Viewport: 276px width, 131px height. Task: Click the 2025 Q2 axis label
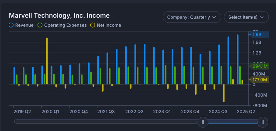point(246,112)
